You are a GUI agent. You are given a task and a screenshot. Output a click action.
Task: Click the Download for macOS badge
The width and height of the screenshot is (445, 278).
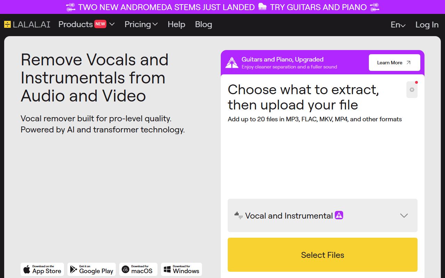coord(138,269)
